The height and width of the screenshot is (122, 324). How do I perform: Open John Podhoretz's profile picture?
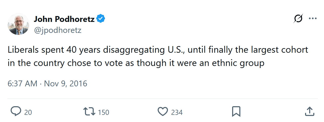(x=18, y=24)
